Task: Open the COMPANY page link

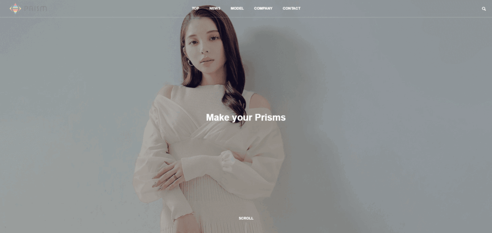Action: click(x=263, y=9)
